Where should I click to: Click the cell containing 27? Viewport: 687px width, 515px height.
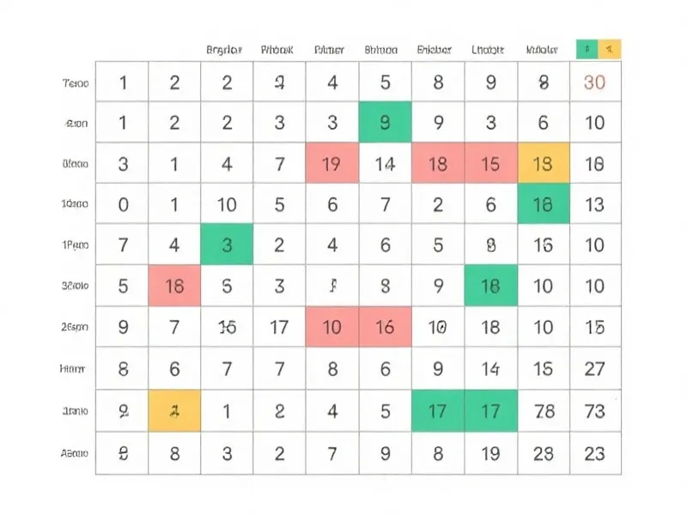pos(595,369)
